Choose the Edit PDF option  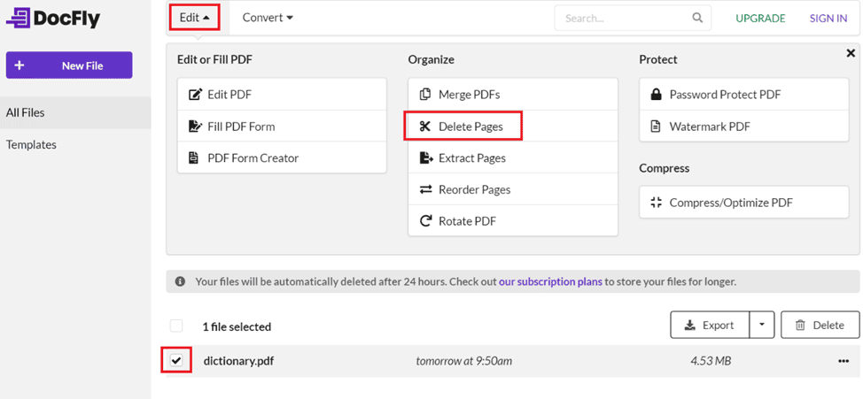[282, 95]
